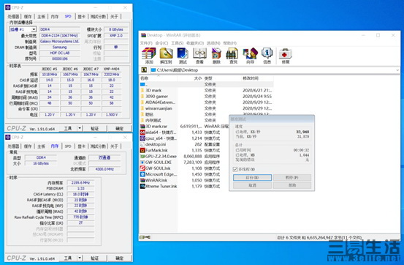Open the Help (帮助) menu in WinRAR

(230, 43)
